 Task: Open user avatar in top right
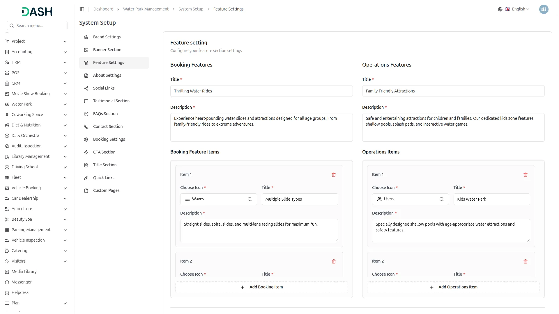(x=544, y=9)
